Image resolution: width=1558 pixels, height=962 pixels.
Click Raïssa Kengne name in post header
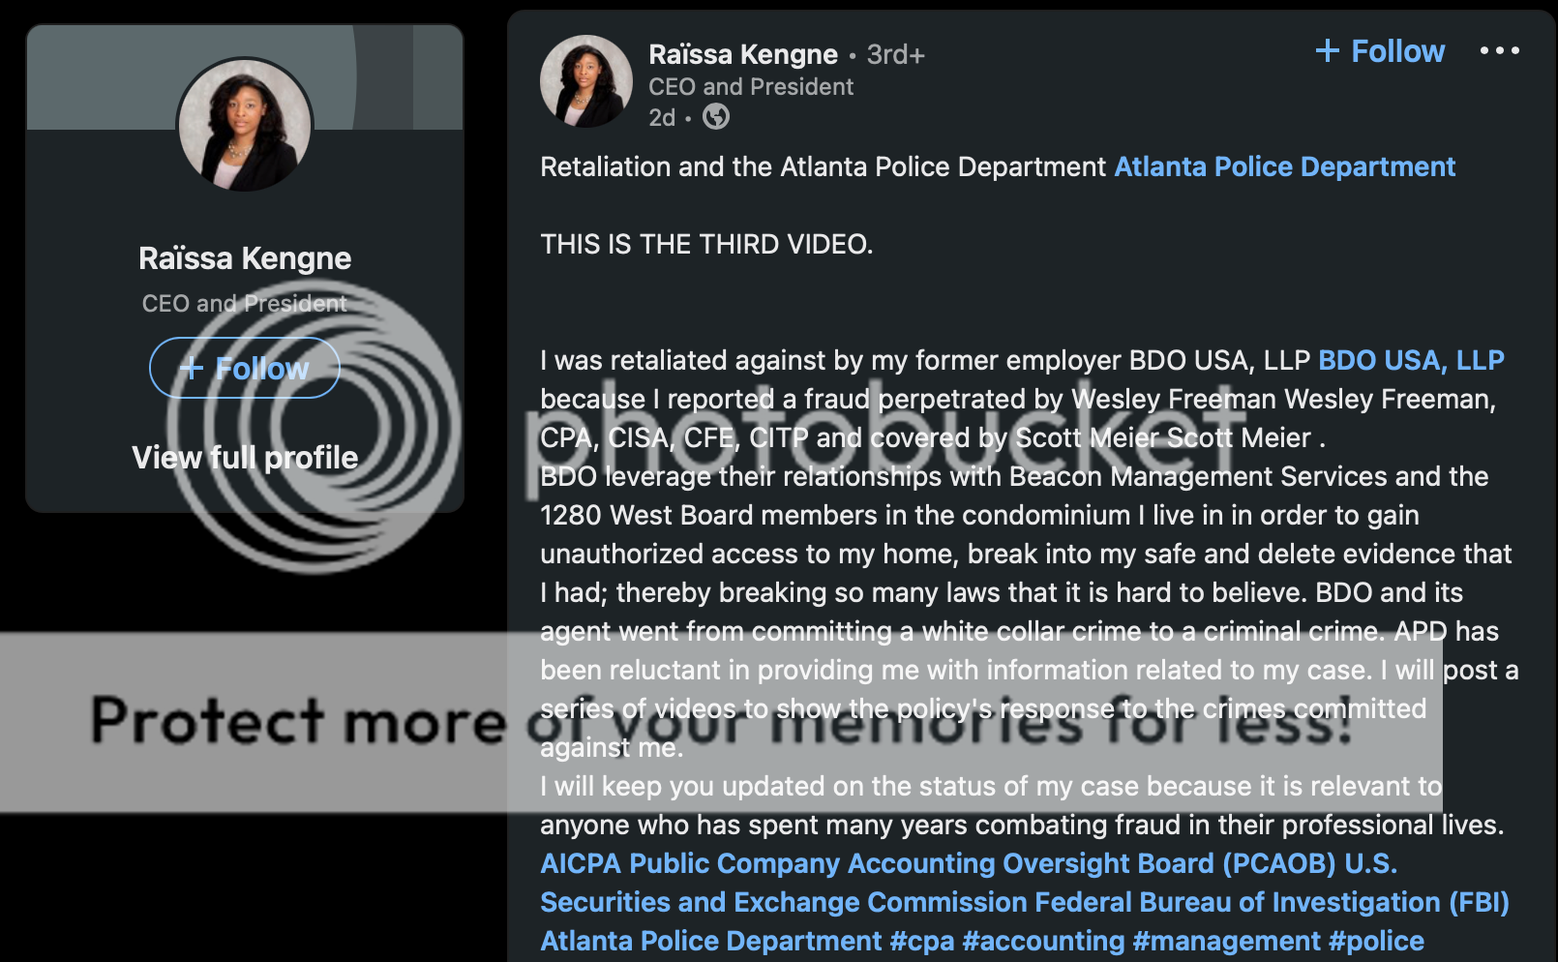(x=743, y=54)
